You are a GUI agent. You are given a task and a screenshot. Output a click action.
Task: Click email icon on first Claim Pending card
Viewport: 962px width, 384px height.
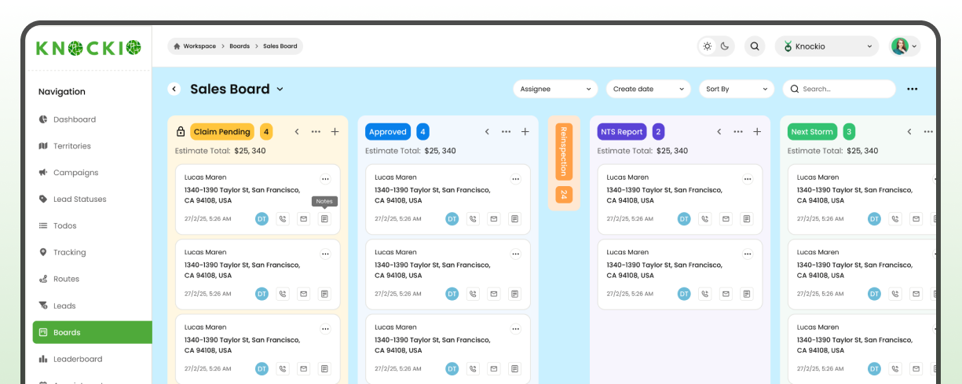point(304,219)
